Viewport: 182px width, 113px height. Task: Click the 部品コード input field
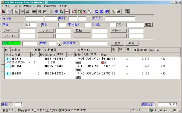point(30,43)
